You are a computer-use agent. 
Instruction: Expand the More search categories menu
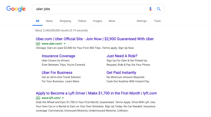(x=112, y=21)
